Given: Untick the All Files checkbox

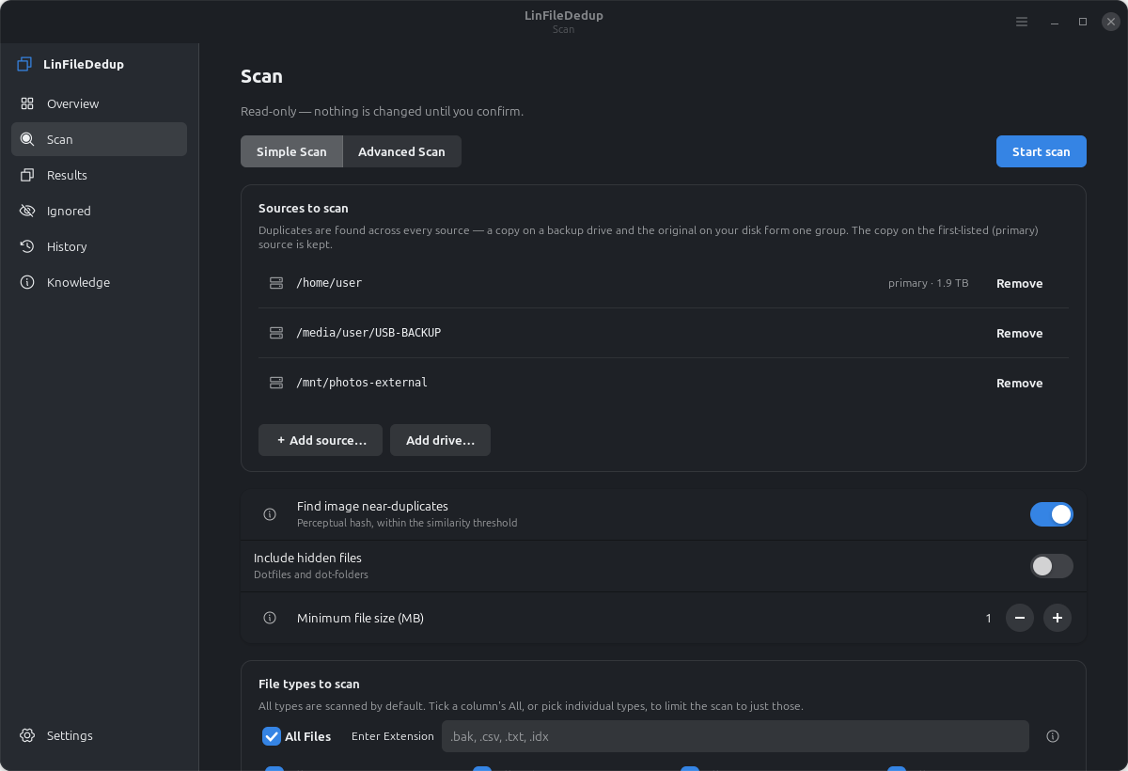Looking at the screenshot, I should point(272,736).
